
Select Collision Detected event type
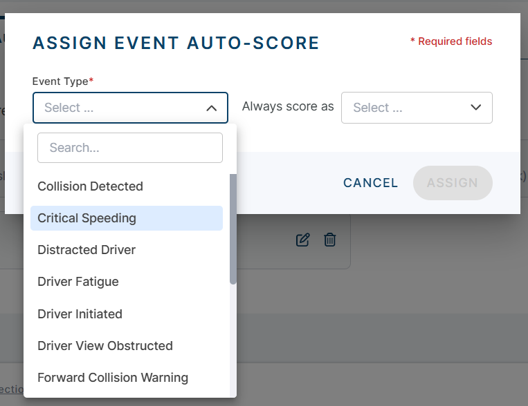point(127,186)
